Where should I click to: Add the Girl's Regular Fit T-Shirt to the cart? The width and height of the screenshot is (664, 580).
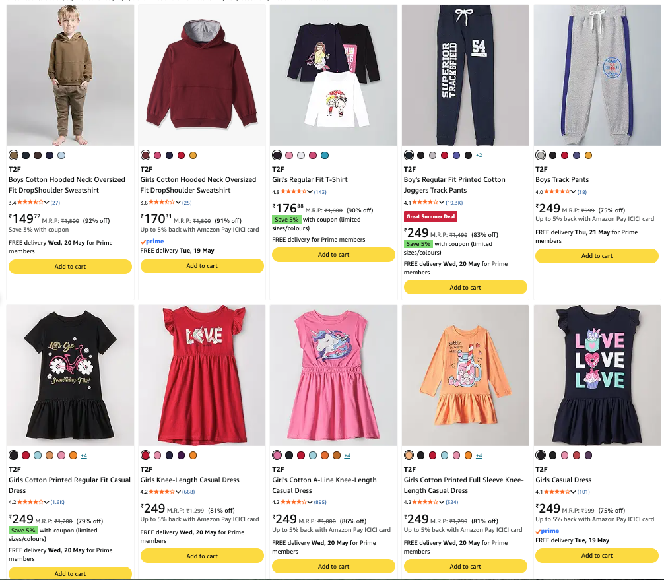[334, 255]
